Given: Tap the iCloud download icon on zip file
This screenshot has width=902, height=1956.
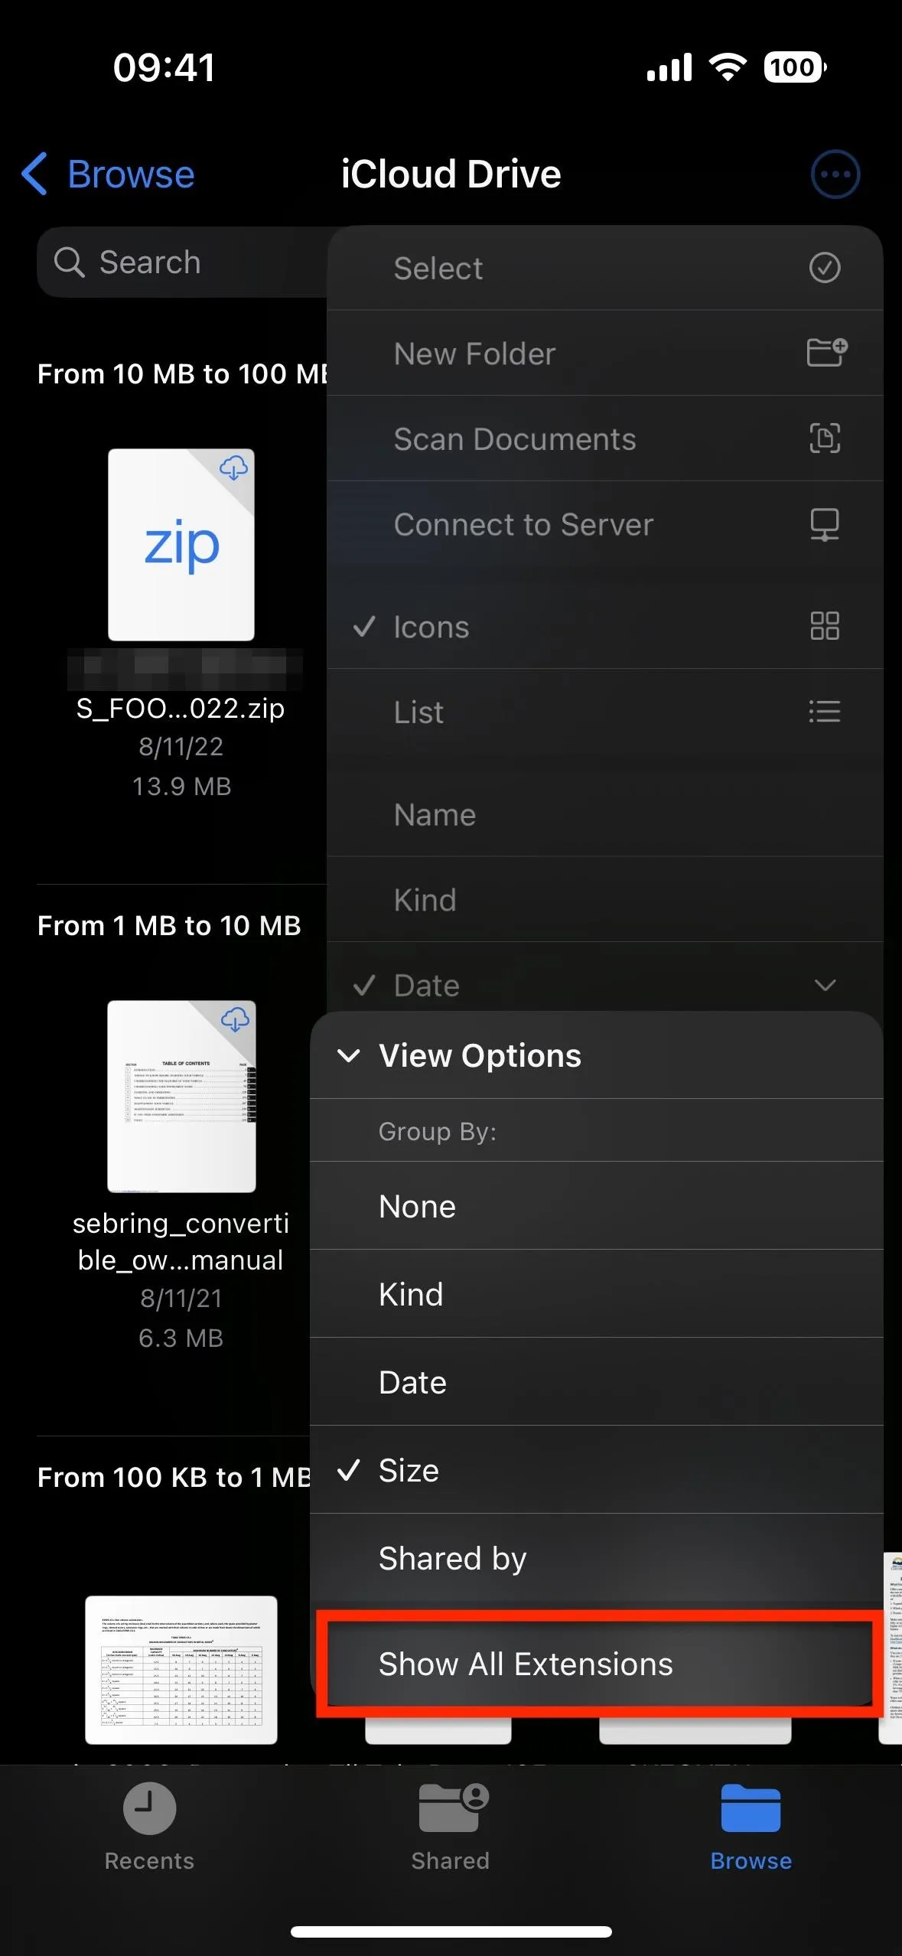Looking at the screenshot, I should [x=233, y=468].
